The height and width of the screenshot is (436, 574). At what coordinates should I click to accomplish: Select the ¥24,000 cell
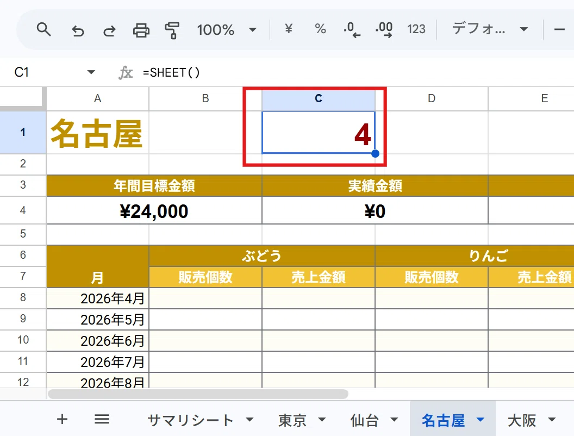(x=154, y=210)
